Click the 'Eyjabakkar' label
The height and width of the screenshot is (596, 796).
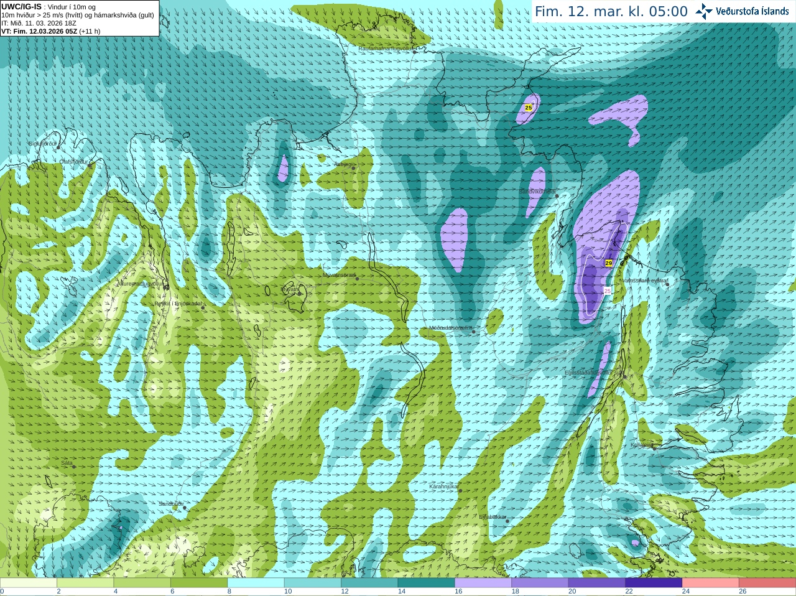[493, 517]
